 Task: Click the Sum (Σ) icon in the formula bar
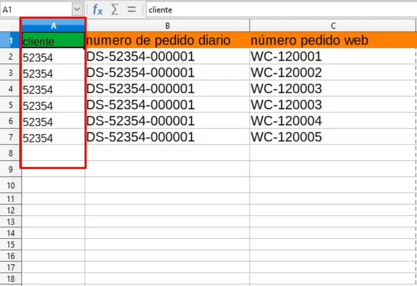113,10
